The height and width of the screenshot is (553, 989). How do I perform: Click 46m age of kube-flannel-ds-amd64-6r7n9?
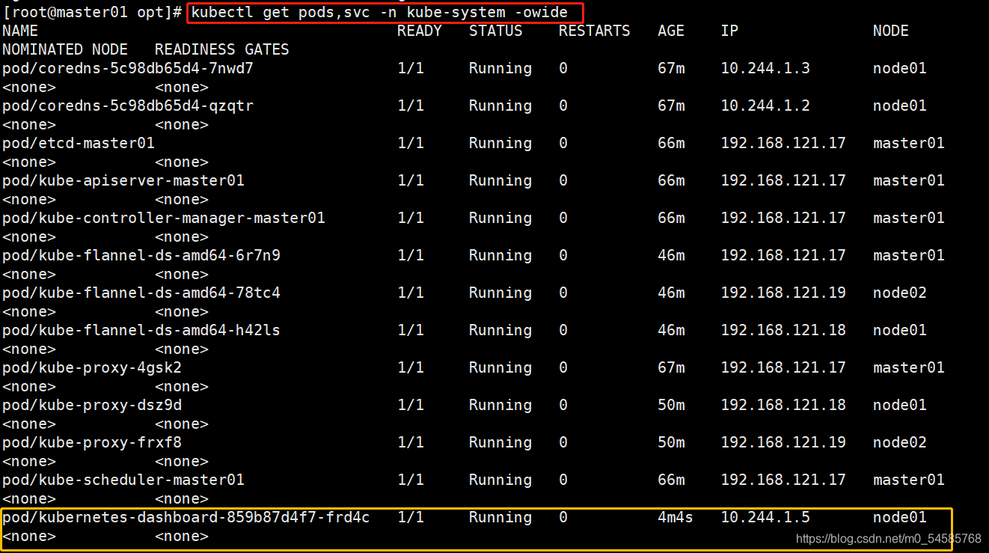coord(671,255)
